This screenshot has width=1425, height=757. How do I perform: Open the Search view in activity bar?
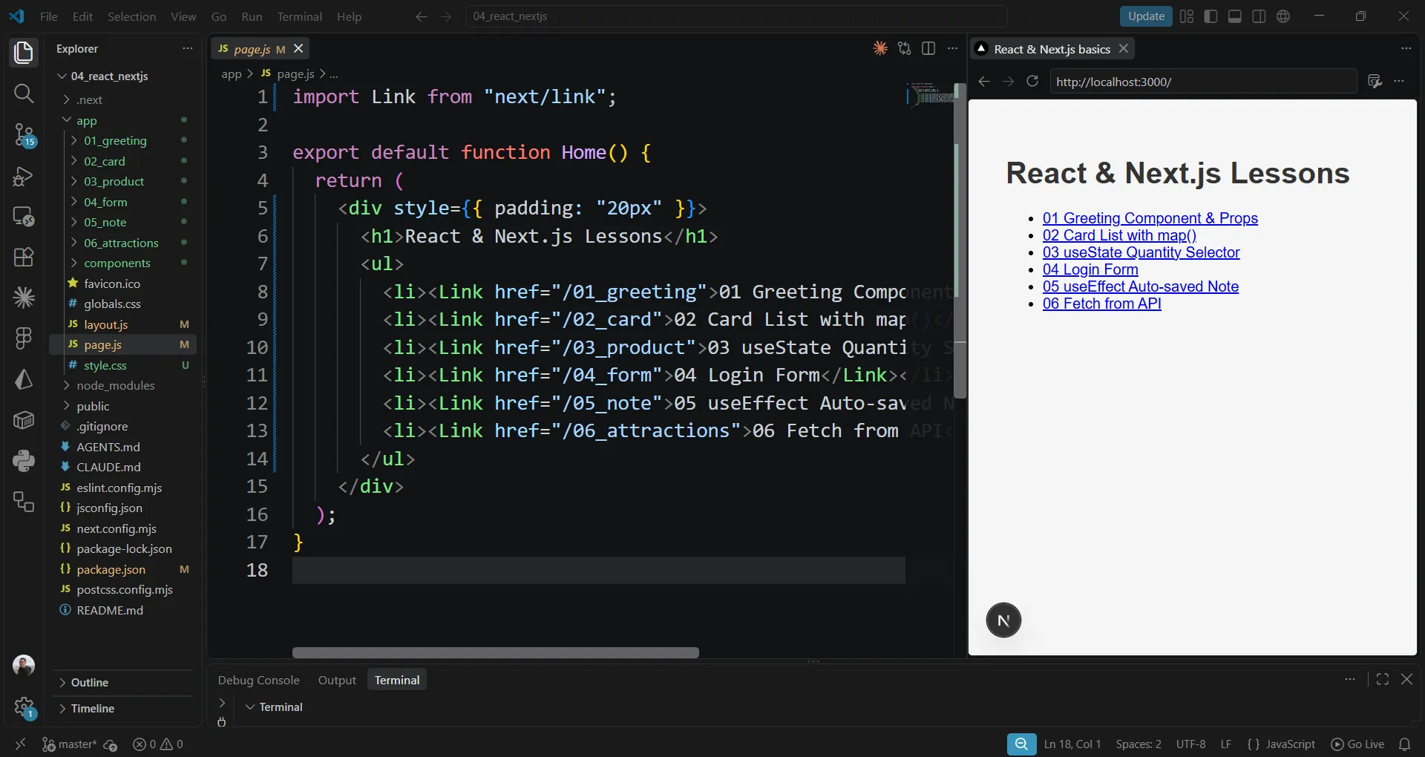point(24,94)
